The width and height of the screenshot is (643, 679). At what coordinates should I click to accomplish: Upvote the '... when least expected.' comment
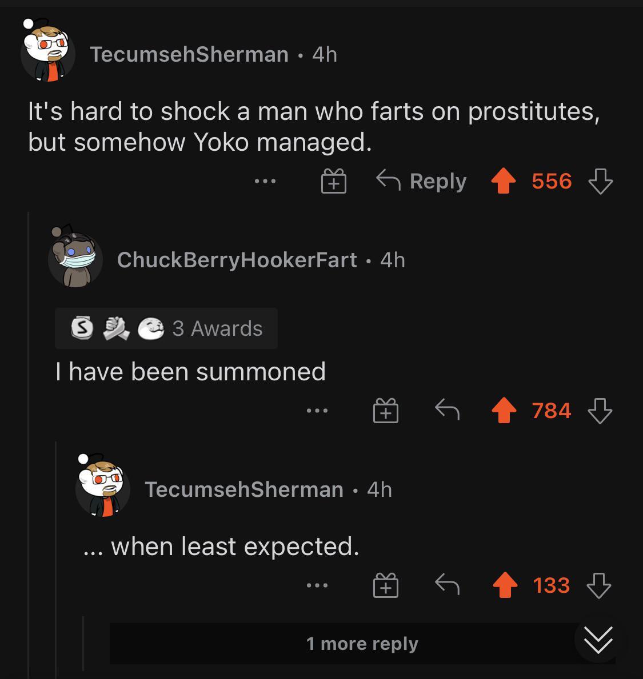pos(504,585)
